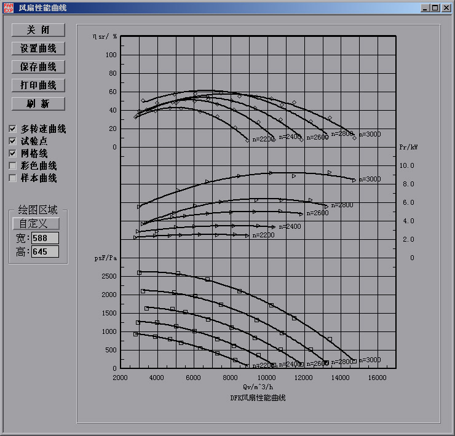Open the 设置曲线 settings button
Viewport: 455px width, 436px height.
click(x=38, y=49)
